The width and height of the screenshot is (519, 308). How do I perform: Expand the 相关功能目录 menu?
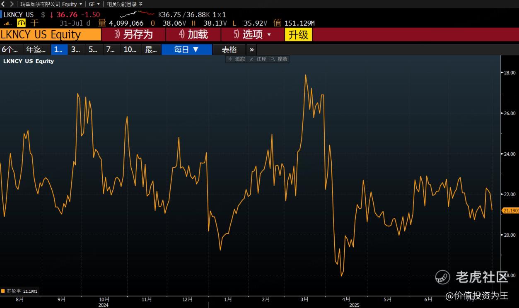(x=124, y=4)
